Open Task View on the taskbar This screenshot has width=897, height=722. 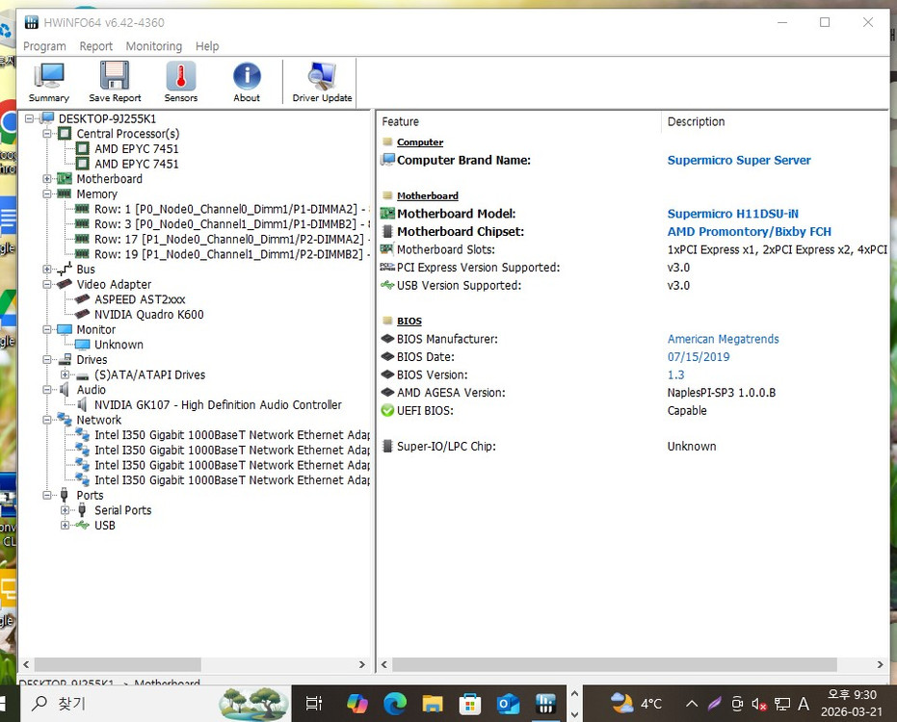click(314, 704)
